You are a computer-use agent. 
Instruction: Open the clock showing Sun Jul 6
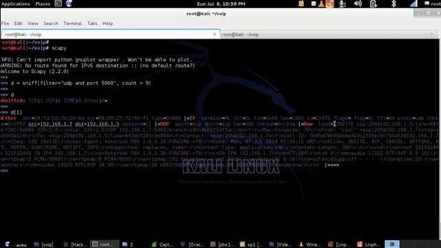(x=220, y=4)
